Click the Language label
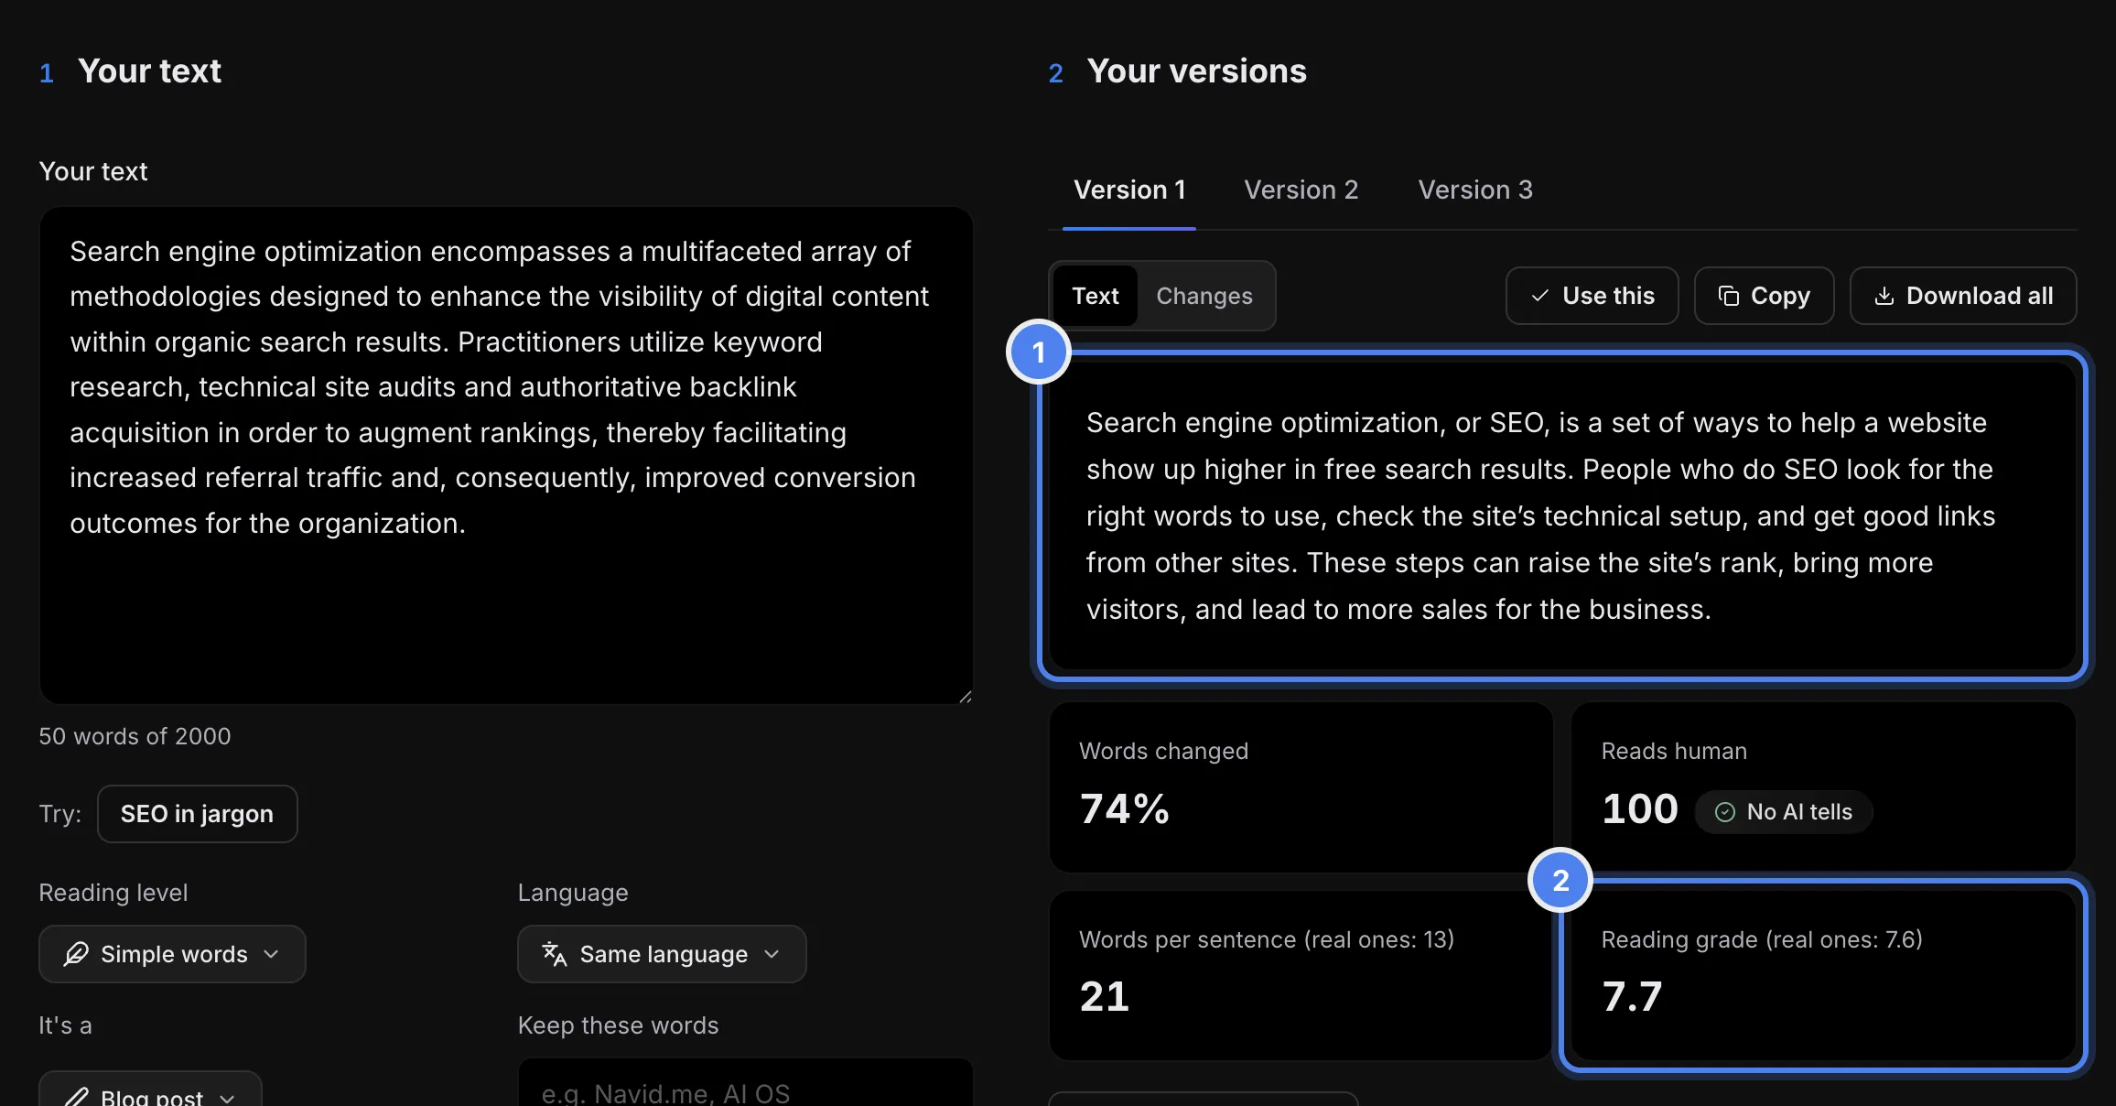 [x=573, y=893]
